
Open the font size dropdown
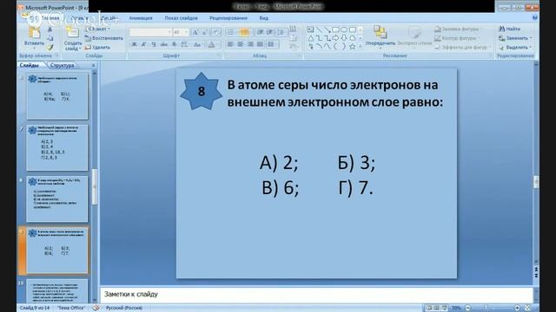(186, 33)
